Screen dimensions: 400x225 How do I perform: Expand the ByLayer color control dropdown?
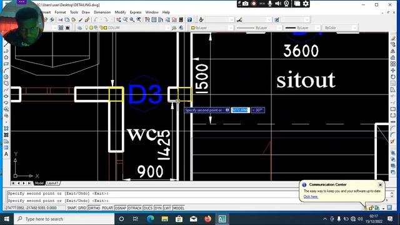click(231, 27)
